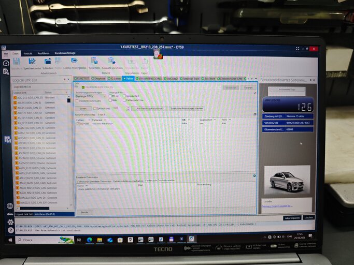Open Letztes Prüfergebnis ribbon icon
The height and width of the screenshot is (265, 354).
[74, 61]
